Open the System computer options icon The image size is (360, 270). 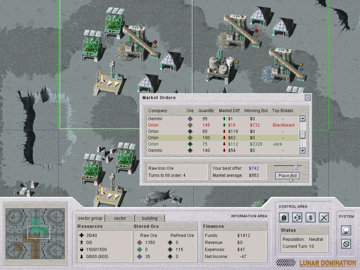[x=346, y=230]
